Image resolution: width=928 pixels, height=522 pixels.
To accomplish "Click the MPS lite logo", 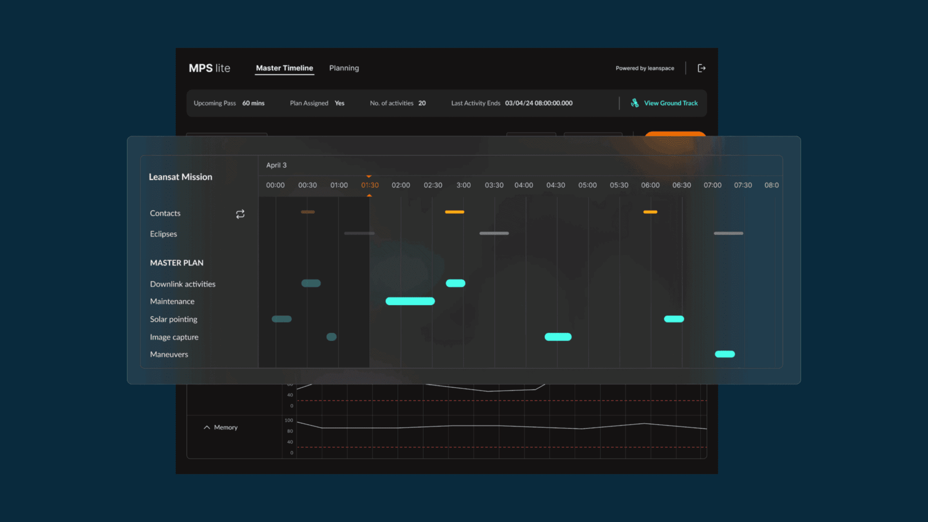I will (209, 68).
